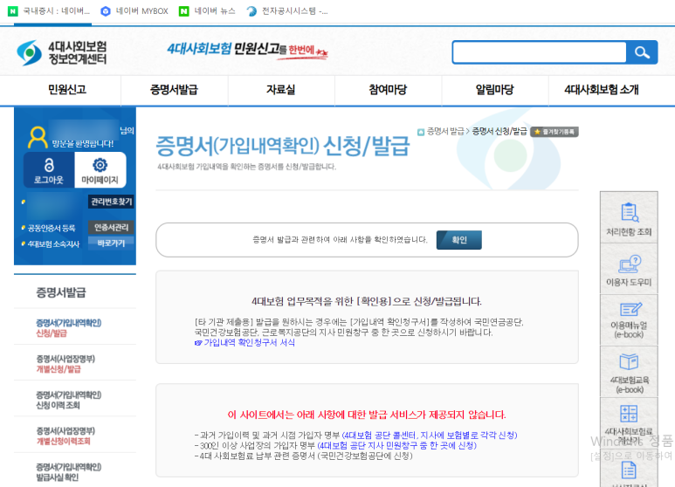Click the 즐겨찾기등록 star badge
This screenshot has height=487, width=675.
554,132
